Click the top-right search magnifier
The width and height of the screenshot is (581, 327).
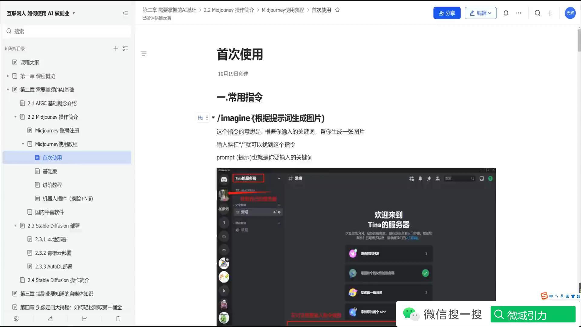[537, 13]
